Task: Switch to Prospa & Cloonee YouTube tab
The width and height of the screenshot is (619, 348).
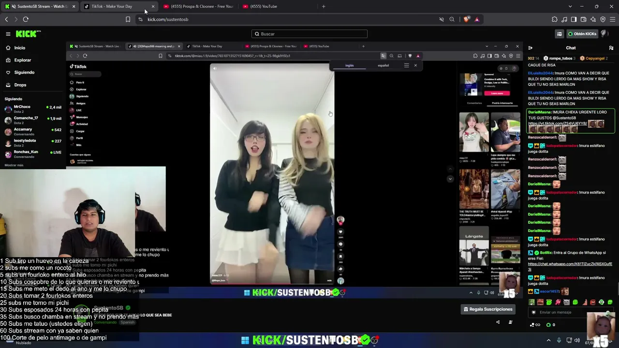Action: [198, 6]
